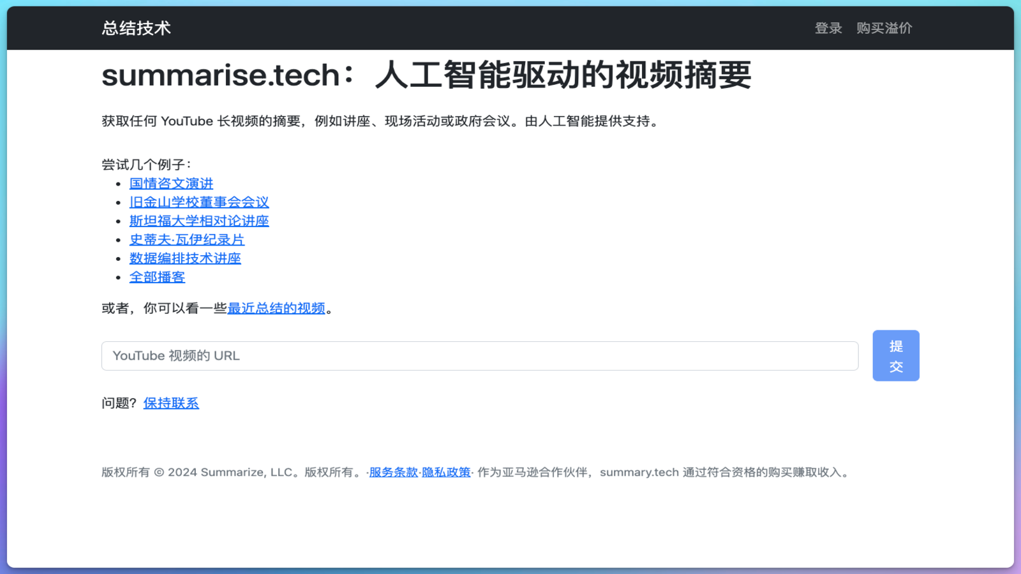
Task: Focus the YouTube 视频的 URL input field
Action: (x=480, y=356)
